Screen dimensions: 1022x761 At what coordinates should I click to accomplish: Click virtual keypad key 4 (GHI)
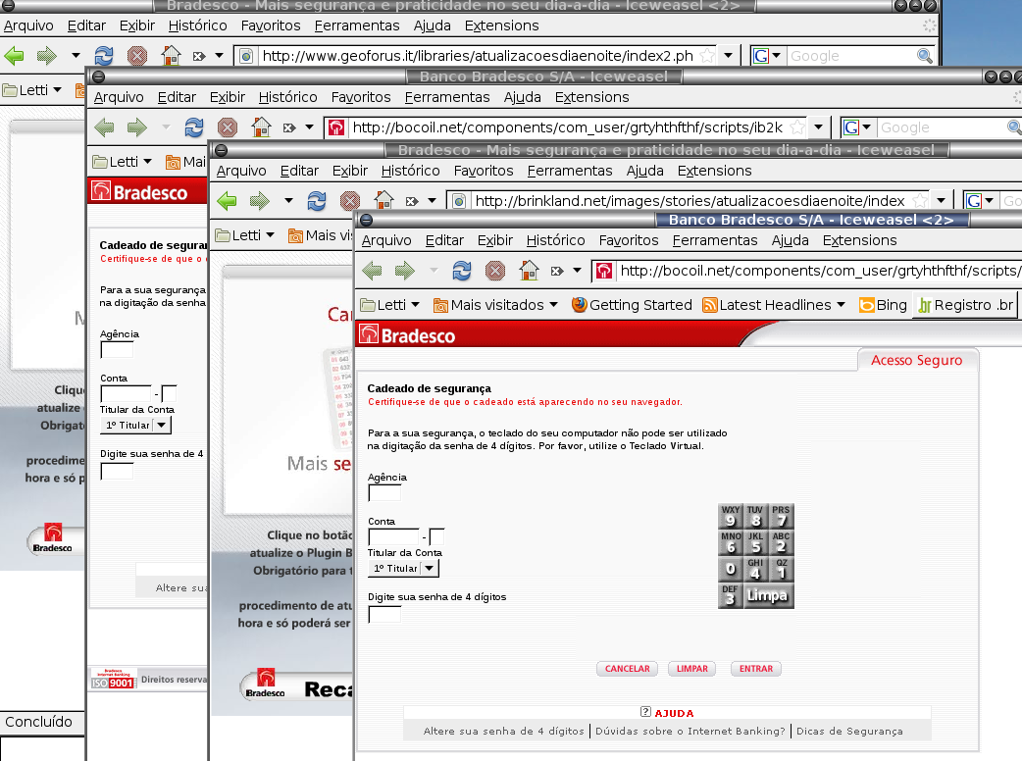point(755,570)
